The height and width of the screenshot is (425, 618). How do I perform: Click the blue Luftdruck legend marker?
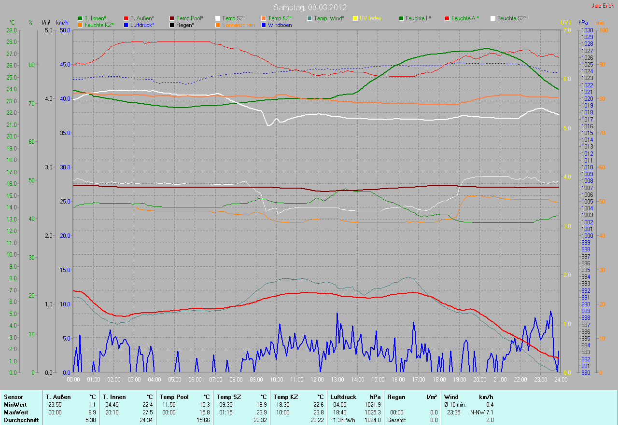pos(126,25)
